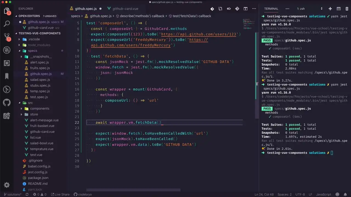The image size is (351, 197).
Task: Click the sync changes icon in status bar
Action: point(27,195)
